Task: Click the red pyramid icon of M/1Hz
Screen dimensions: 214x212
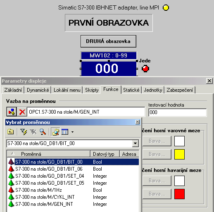Action: coord(11,190)
